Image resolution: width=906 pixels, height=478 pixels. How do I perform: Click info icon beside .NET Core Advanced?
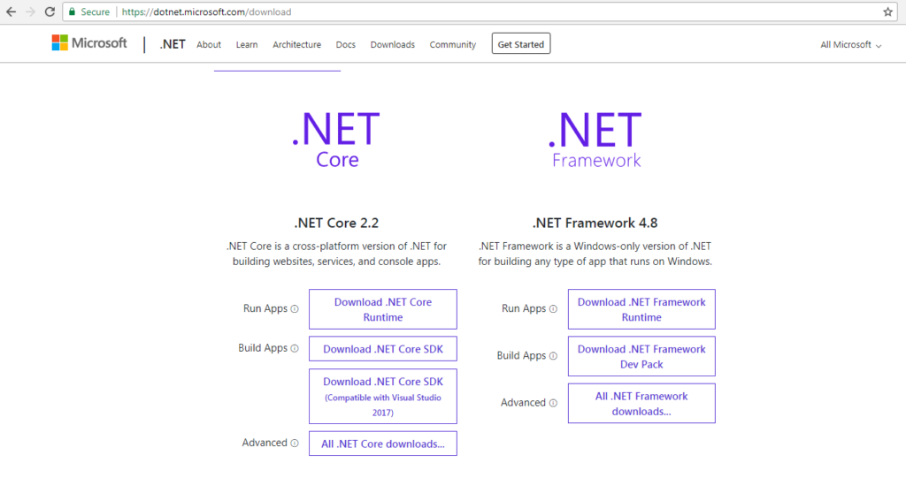(295, 444)
